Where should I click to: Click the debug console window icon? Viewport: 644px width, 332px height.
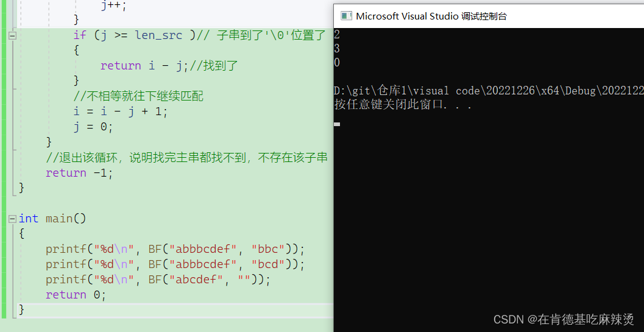click(x=345, y=16)
